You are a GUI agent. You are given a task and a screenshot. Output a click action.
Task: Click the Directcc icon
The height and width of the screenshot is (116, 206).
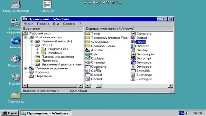coord(133,46)
